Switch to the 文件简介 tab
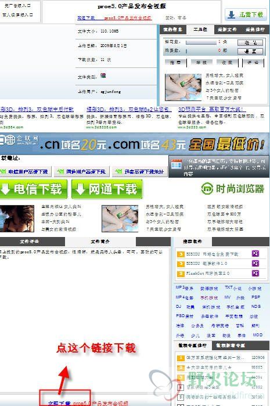 pos(100,241)
